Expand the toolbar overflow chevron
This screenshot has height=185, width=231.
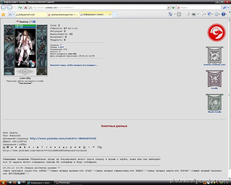229,13
